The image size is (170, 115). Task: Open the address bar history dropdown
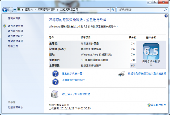pyautogui.click(x=108, y=10)
